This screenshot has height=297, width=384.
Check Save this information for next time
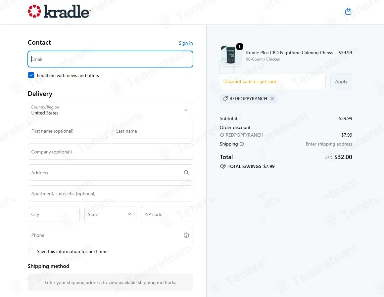(x=31, y=251)
